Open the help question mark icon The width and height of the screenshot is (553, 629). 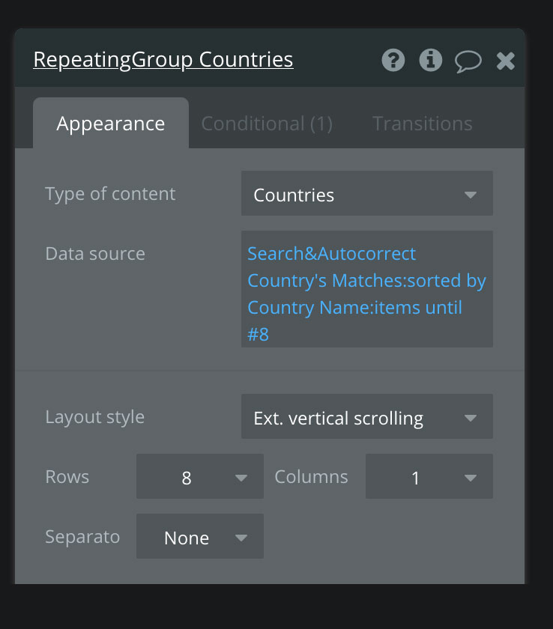pos(393,60)
